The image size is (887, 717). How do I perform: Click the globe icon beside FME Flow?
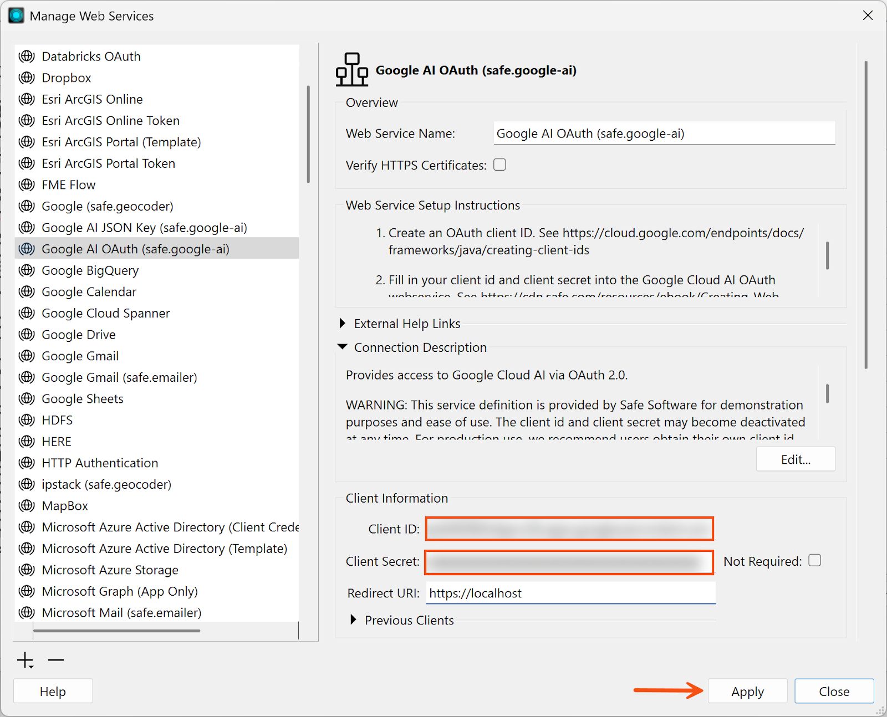27,185
